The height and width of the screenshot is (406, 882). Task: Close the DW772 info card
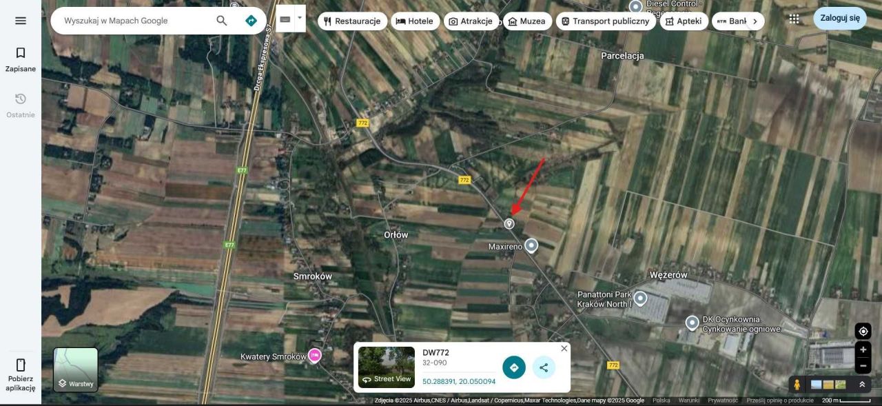(x=564, y=348)
